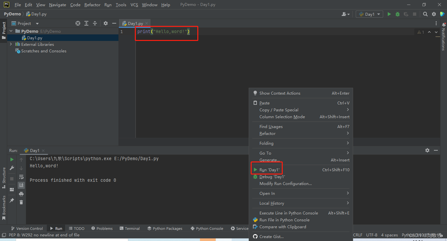
Task: Open Run panel settings gear
Action: click(x=427, y=150)
